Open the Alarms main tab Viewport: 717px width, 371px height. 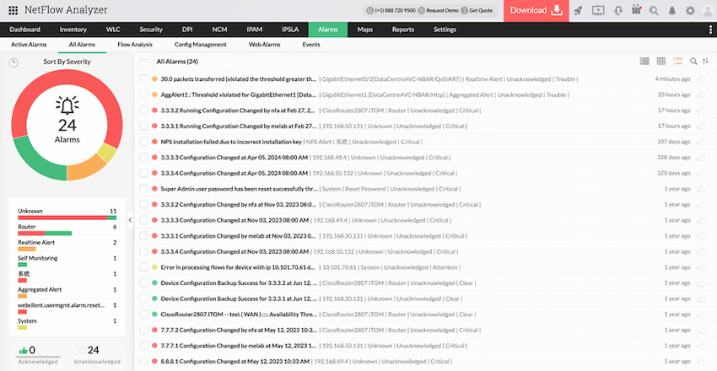pos(328,30)
